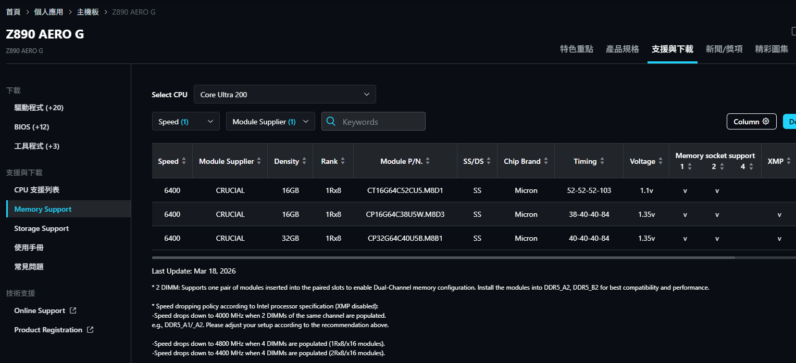Image resolution: width=796 pixels, height=363 pixels.
Task: Open CPU 支援列表 in sidebar
Action: pyautogui.click(x=37, y=190)
